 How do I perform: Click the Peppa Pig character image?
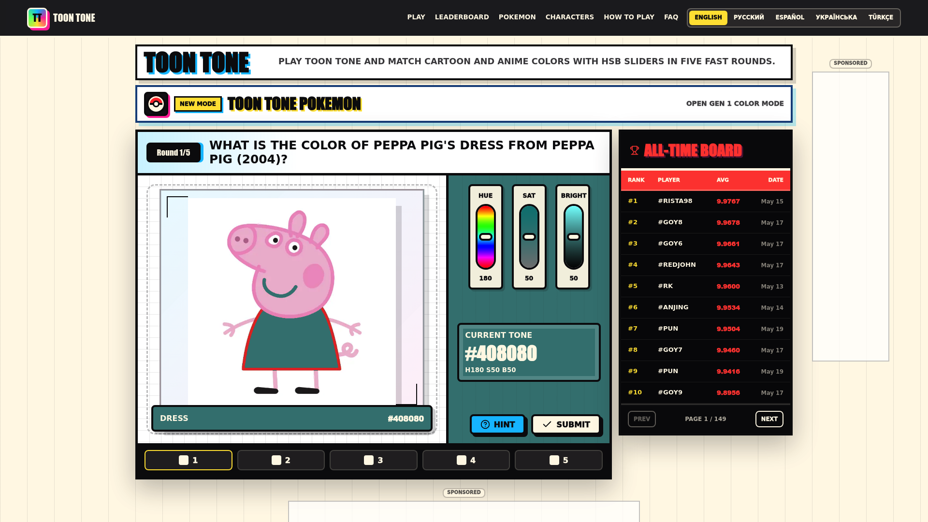[292, 302]
